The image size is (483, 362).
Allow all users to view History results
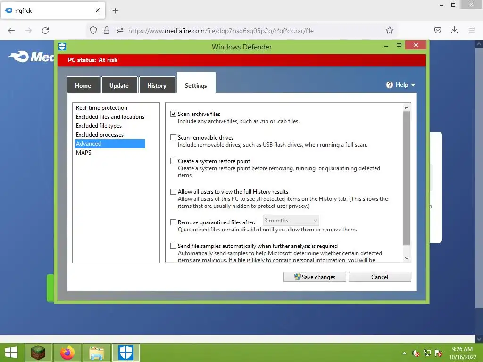pos(174,192)
